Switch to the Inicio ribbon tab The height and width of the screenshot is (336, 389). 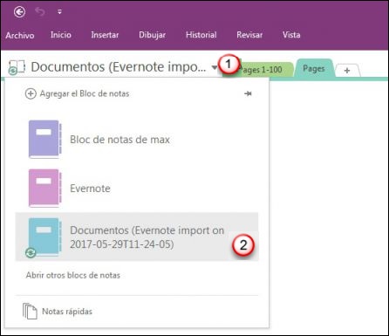pyautogui.click(x=61, y=35)
